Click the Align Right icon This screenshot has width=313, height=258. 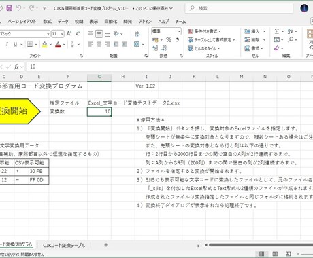click(108, 44)
